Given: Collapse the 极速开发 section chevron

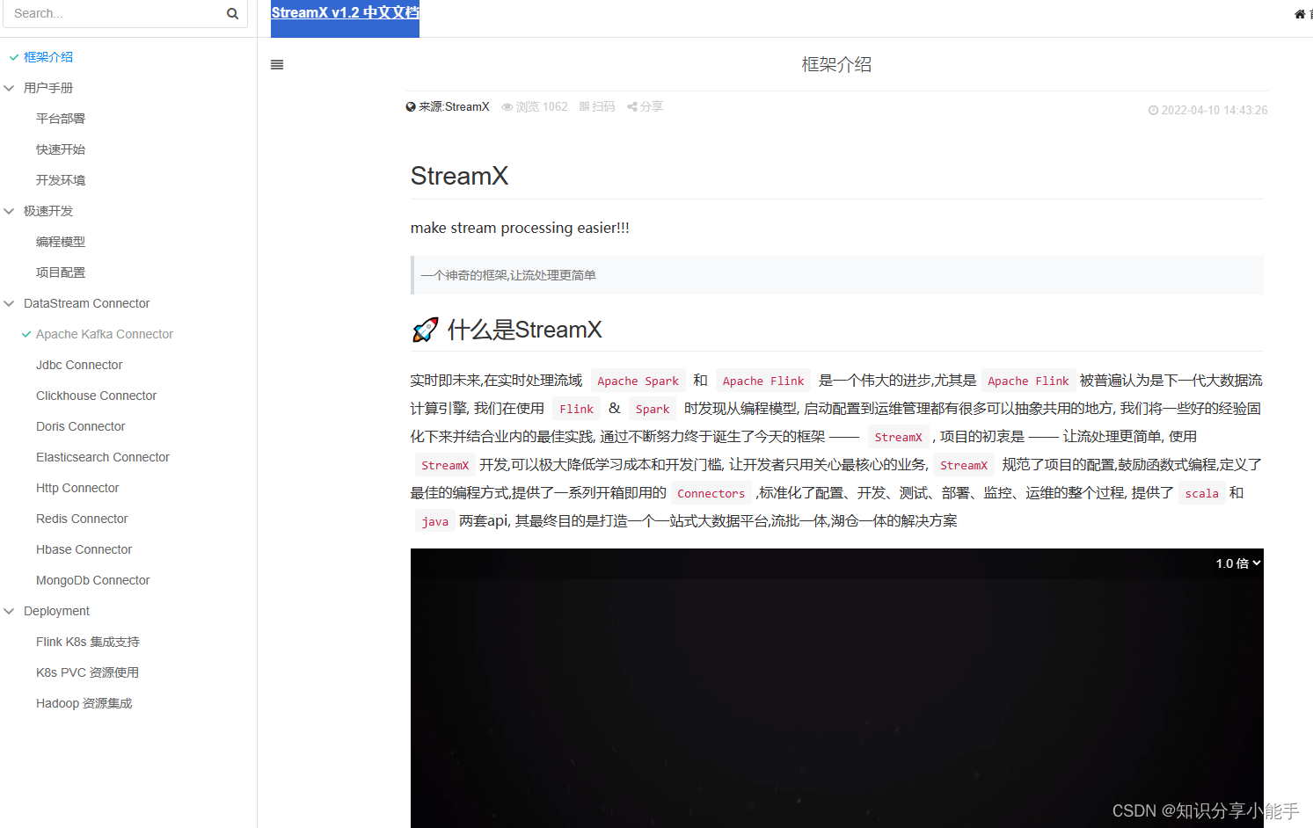Looking at the screenshot, I should [10, 211].
